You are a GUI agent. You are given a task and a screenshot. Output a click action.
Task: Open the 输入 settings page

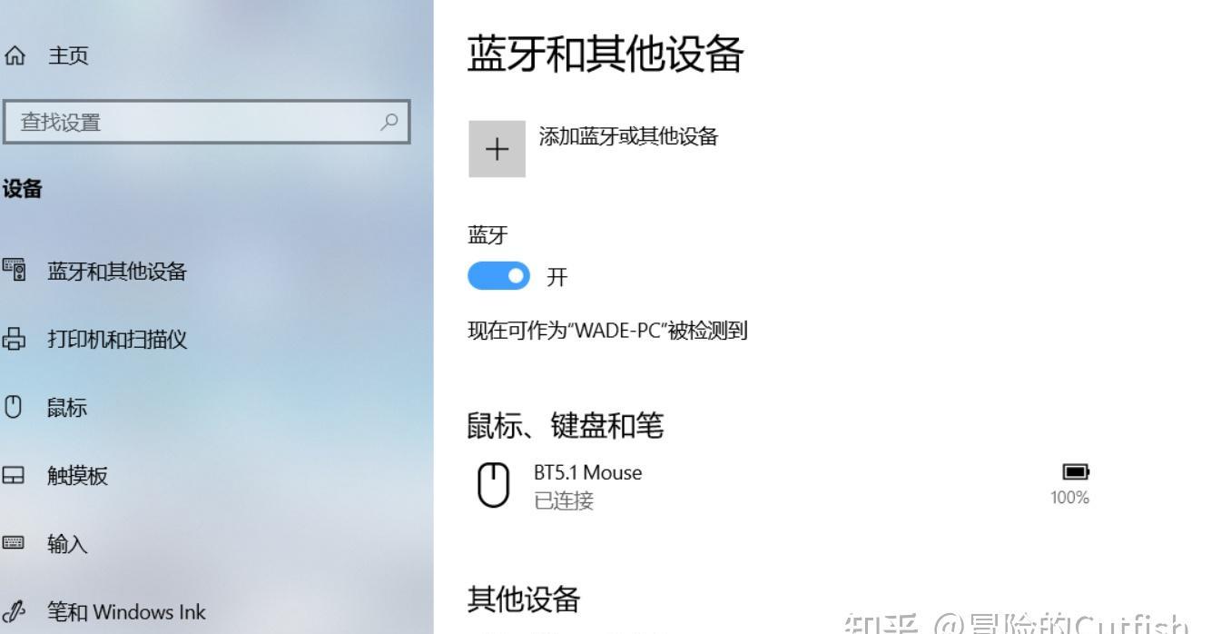pos(67,544)
